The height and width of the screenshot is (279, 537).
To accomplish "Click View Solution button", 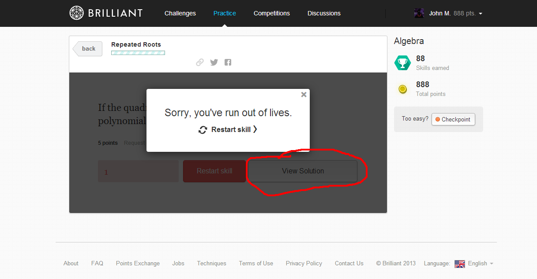I will coord(303,171).
